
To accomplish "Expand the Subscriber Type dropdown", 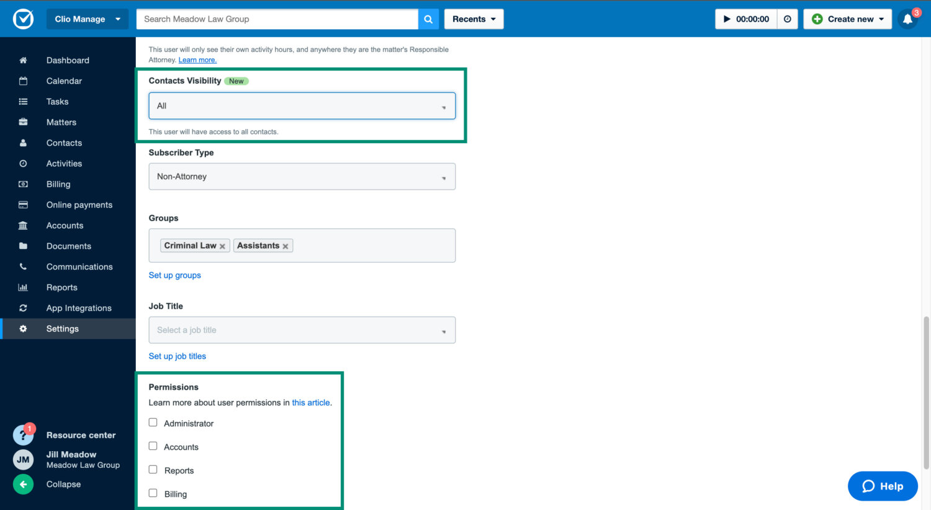I will (x=302, y=177).
